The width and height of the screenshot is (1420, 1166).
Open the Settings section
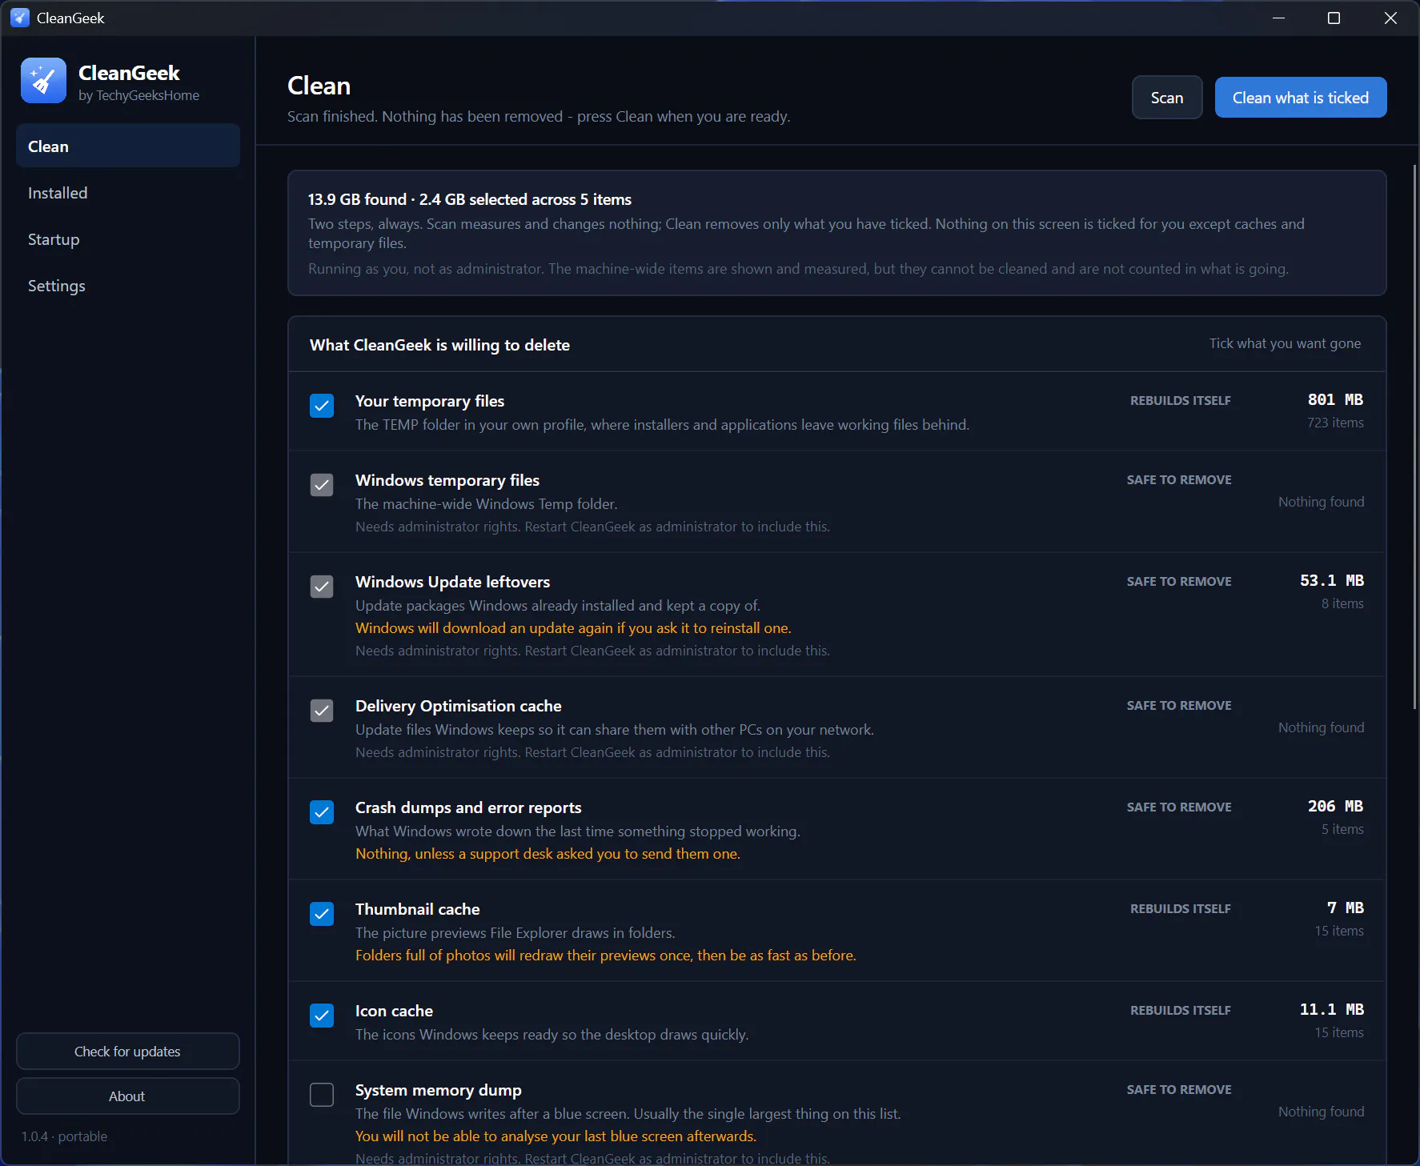pyautogui.click(x=128, y=286)
